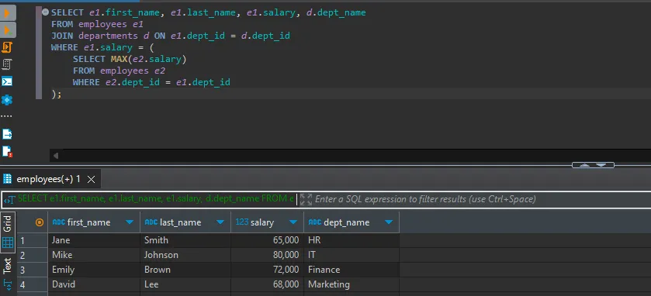
Task: Click the salary cell 65,000
Action: pos(268,240)
